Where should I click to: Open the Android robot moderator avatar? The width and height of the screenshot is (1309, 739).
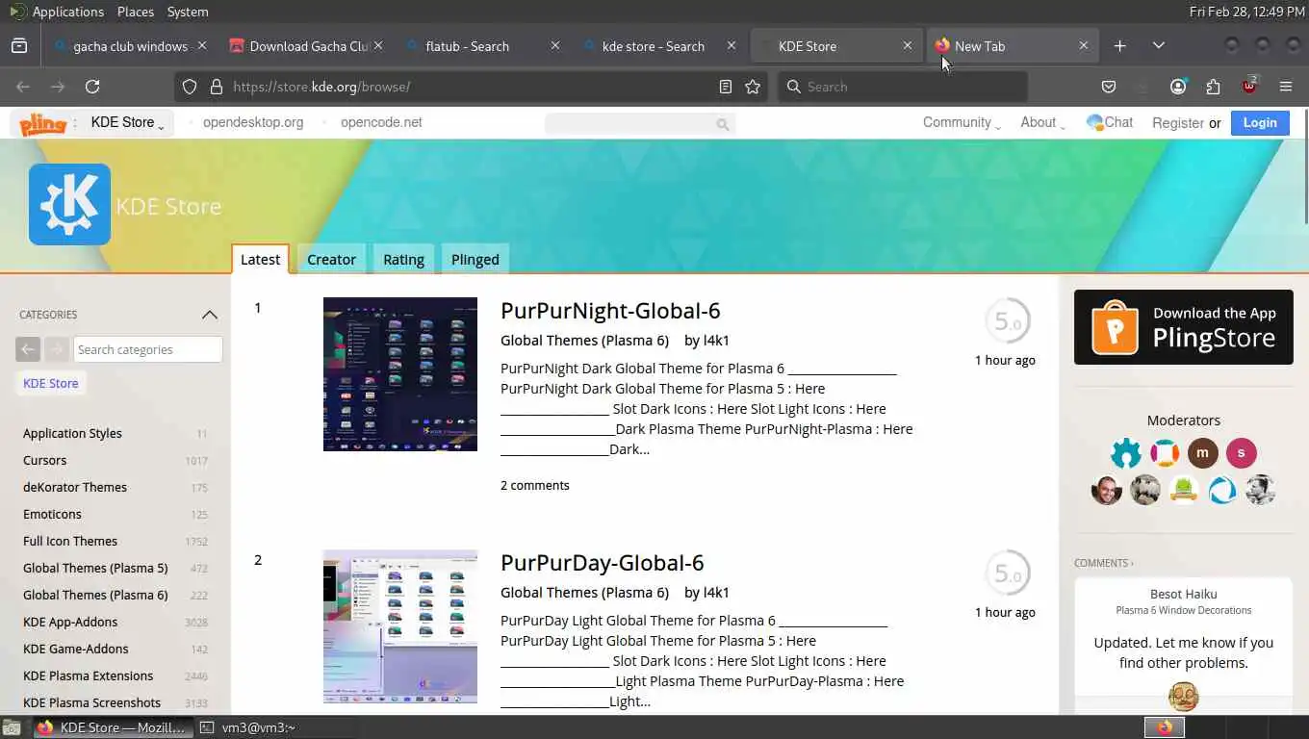[x=1183, y=490]
